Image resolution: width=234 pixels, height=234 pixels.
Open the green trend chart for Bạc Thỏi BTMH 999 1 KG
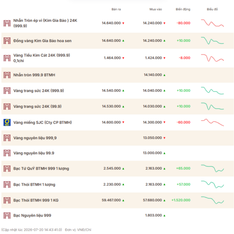point(213,200)
